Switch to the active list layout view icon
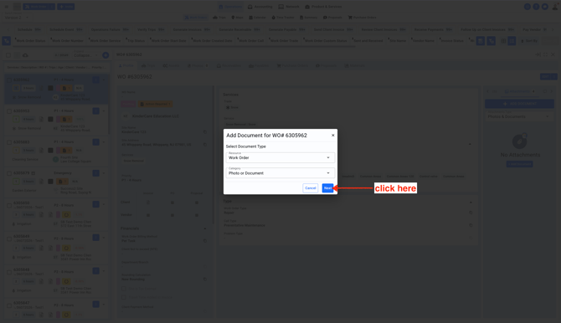The image size is (561, 323). (x=512, y=41)
